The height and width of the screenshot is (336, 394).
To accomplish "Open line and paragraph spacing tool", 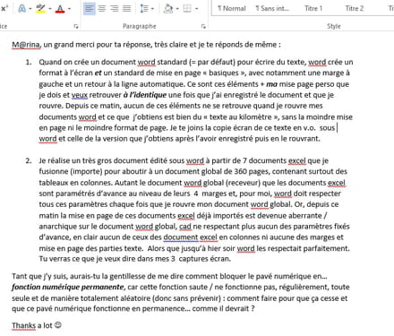I will [144, 9].
